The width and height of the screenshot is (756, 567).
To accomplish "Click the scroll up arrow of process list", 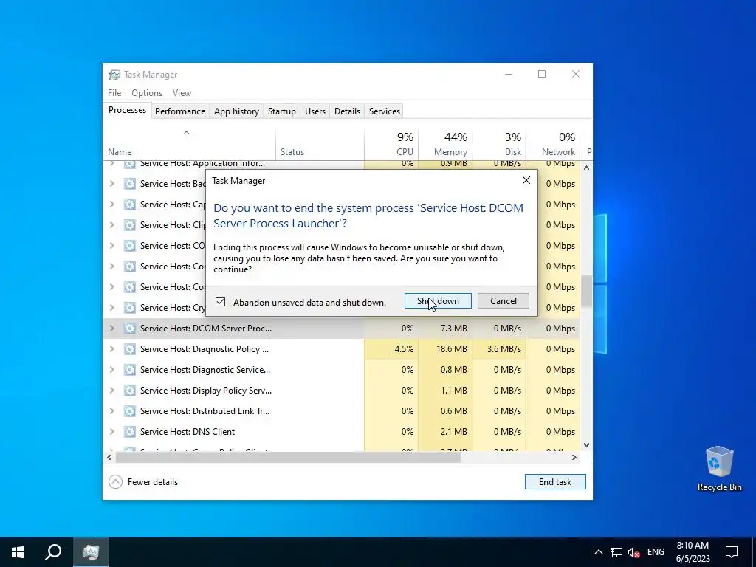I will [586, 168].
